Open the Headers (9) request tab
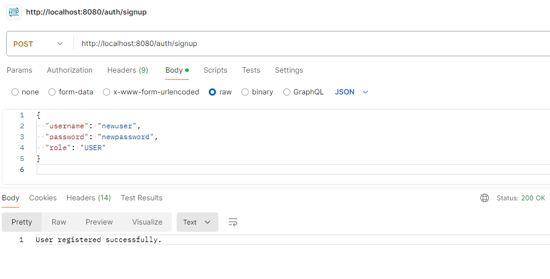Viewport: 550px width, 279px height. (x=128, y=70)
